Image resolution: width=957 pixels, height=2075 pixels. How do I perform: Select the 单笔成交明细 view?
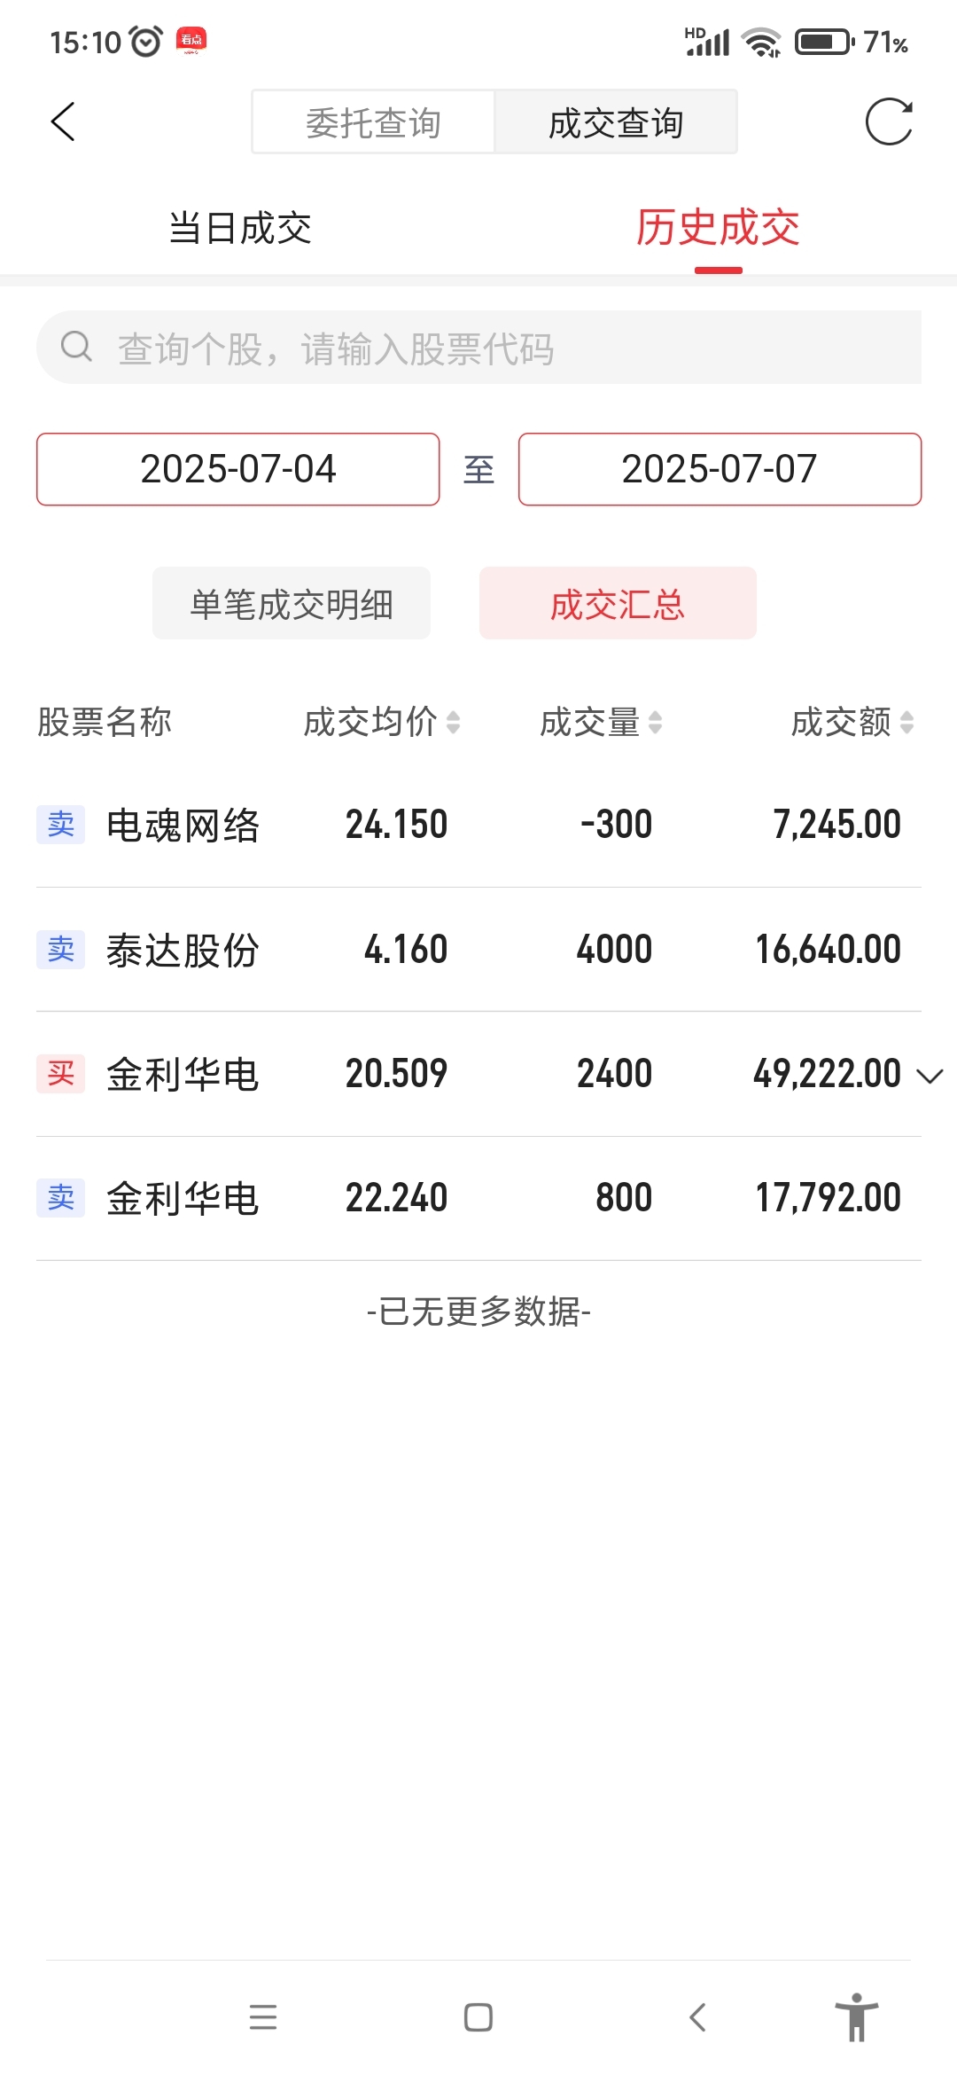click(x=292, y=603)
